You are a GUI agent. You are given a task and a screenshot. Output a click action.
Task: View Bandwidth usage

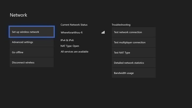[x=134, y=73]
